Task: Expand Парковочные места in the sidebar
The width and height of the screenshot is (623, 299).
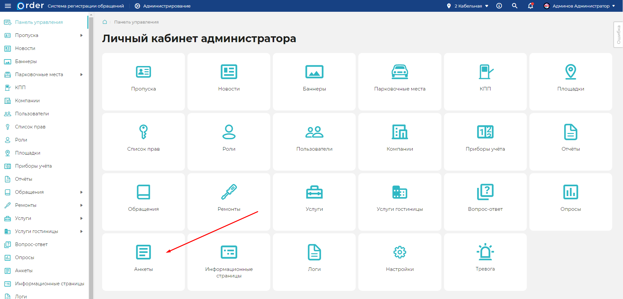Action: (81, 75)
